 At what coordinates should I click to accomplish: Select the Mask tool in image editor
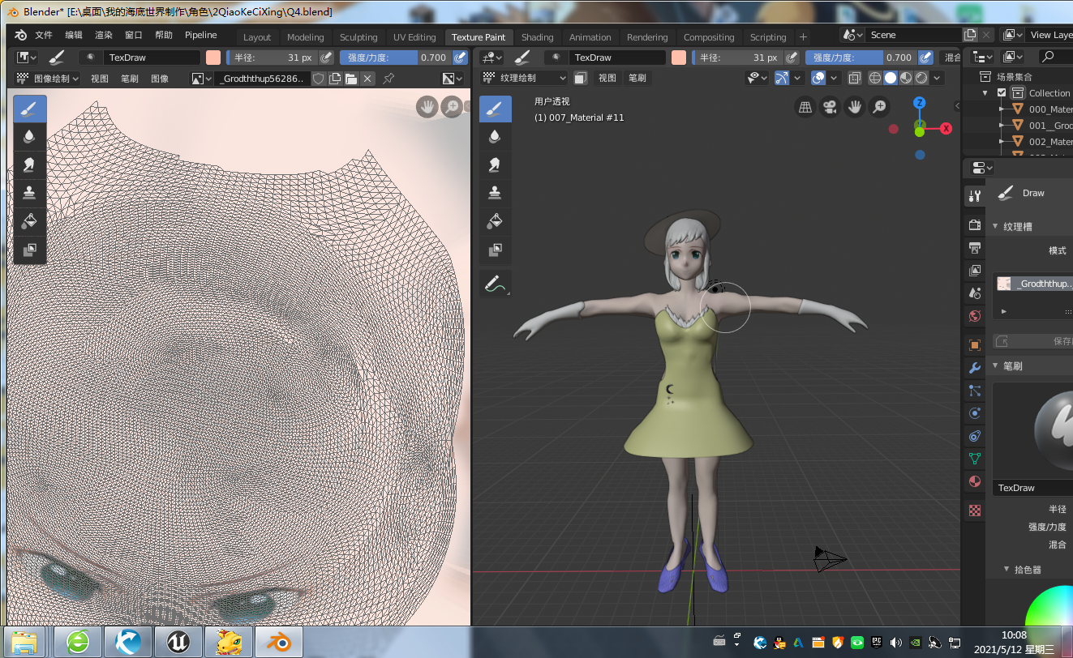point(30,250)
